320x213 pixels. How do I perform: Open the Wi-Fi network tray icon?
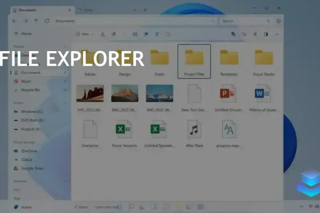[310, 207]
